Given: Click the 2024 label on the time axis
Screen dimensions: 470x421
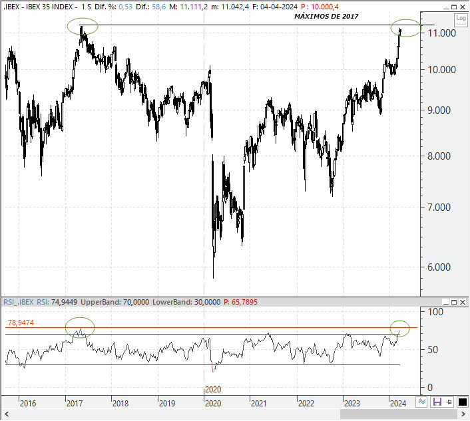Looking at the screenshot, I should pyautogui.click(x=397, y=404).
